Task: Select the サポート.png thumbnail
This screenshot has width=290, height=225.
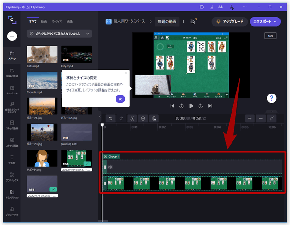Action: coord(42,158)
